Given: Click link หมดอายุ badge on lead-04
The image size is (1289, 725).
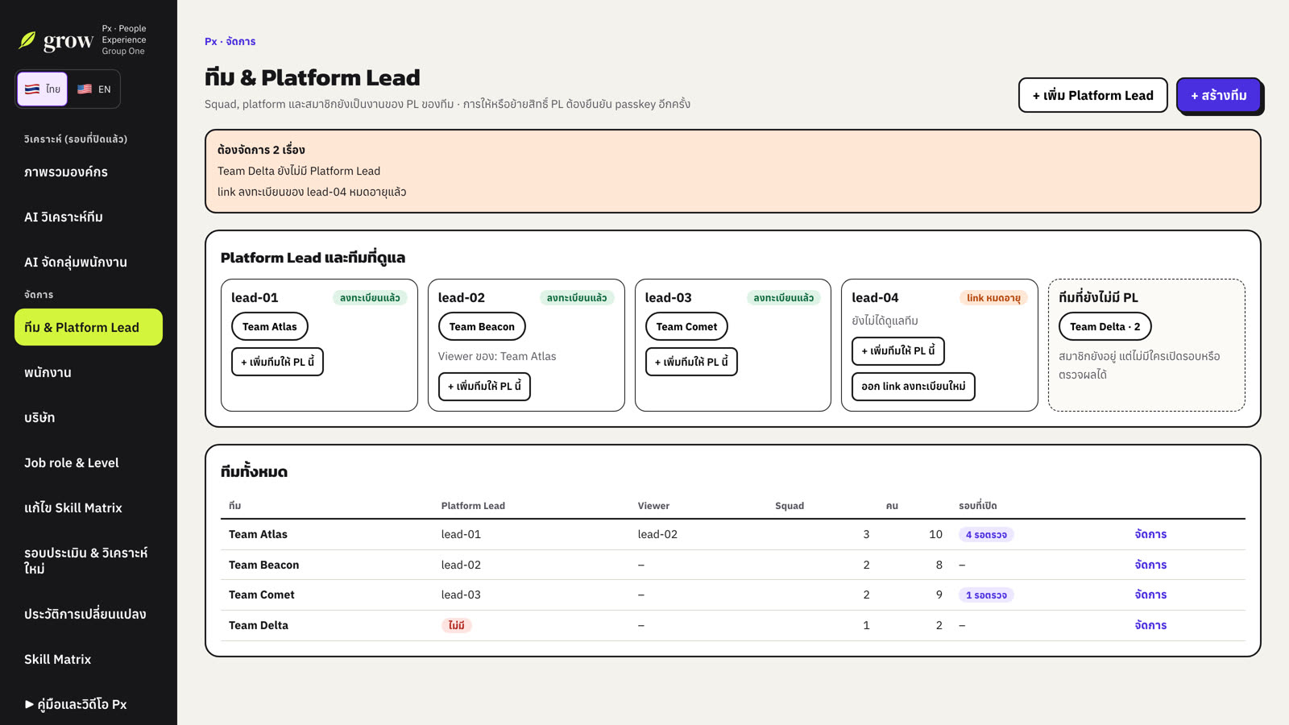Looking at the screenshot, I should coord(993,298).
